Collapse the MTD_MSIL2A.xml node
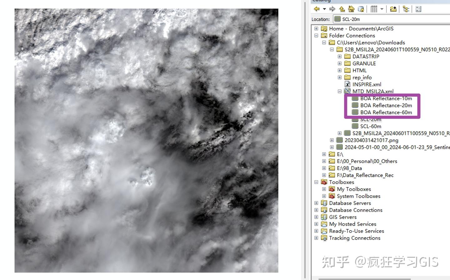450x280 pixels. pyautogui.click(x=340, y=91)
